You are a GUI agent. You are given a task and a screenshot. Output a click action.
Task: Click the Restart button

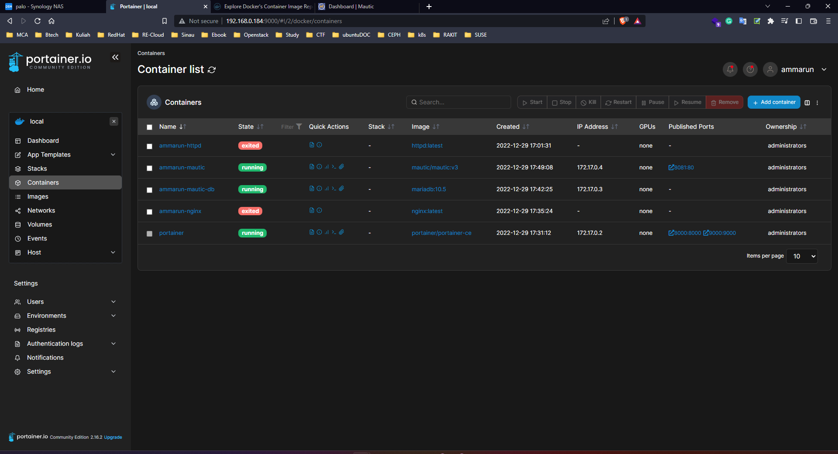(x=618, y=102)
